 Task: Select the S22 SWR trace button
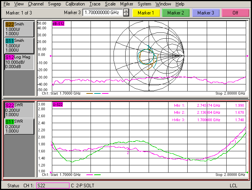[20, 110]
